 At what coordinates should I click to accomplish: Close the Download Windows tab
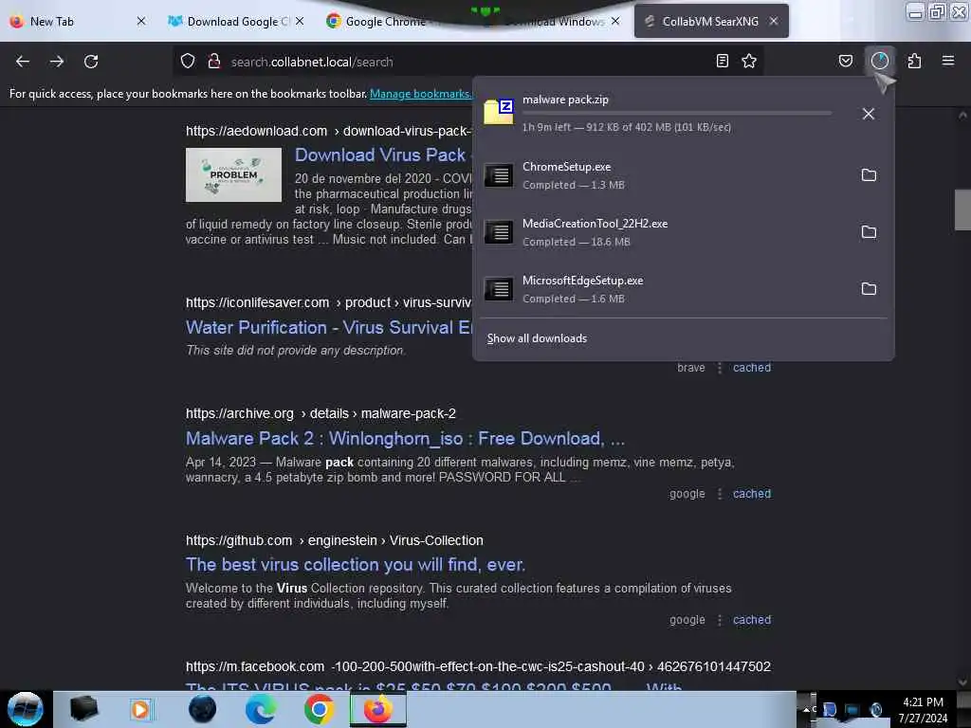click(x=614, y=21)
